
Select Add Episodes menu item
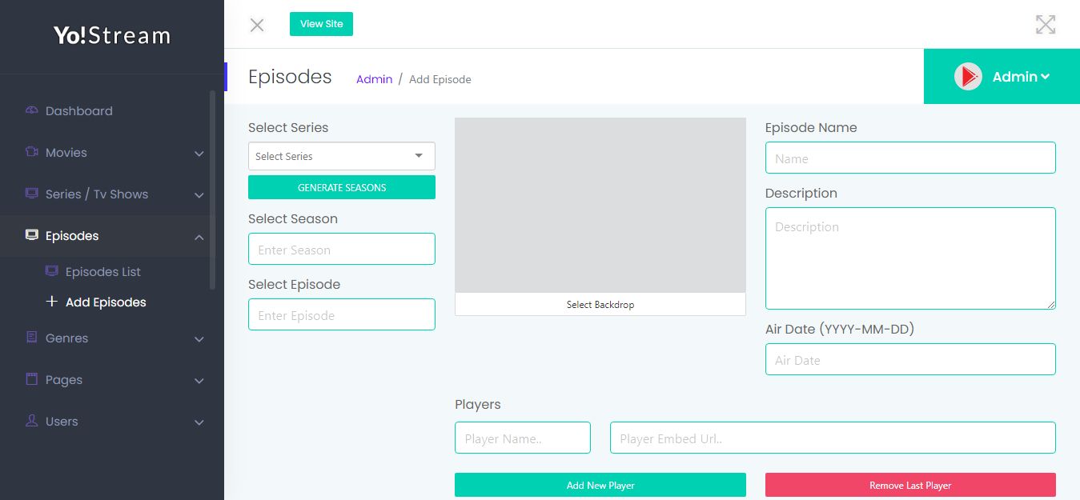tap(106, 302)
